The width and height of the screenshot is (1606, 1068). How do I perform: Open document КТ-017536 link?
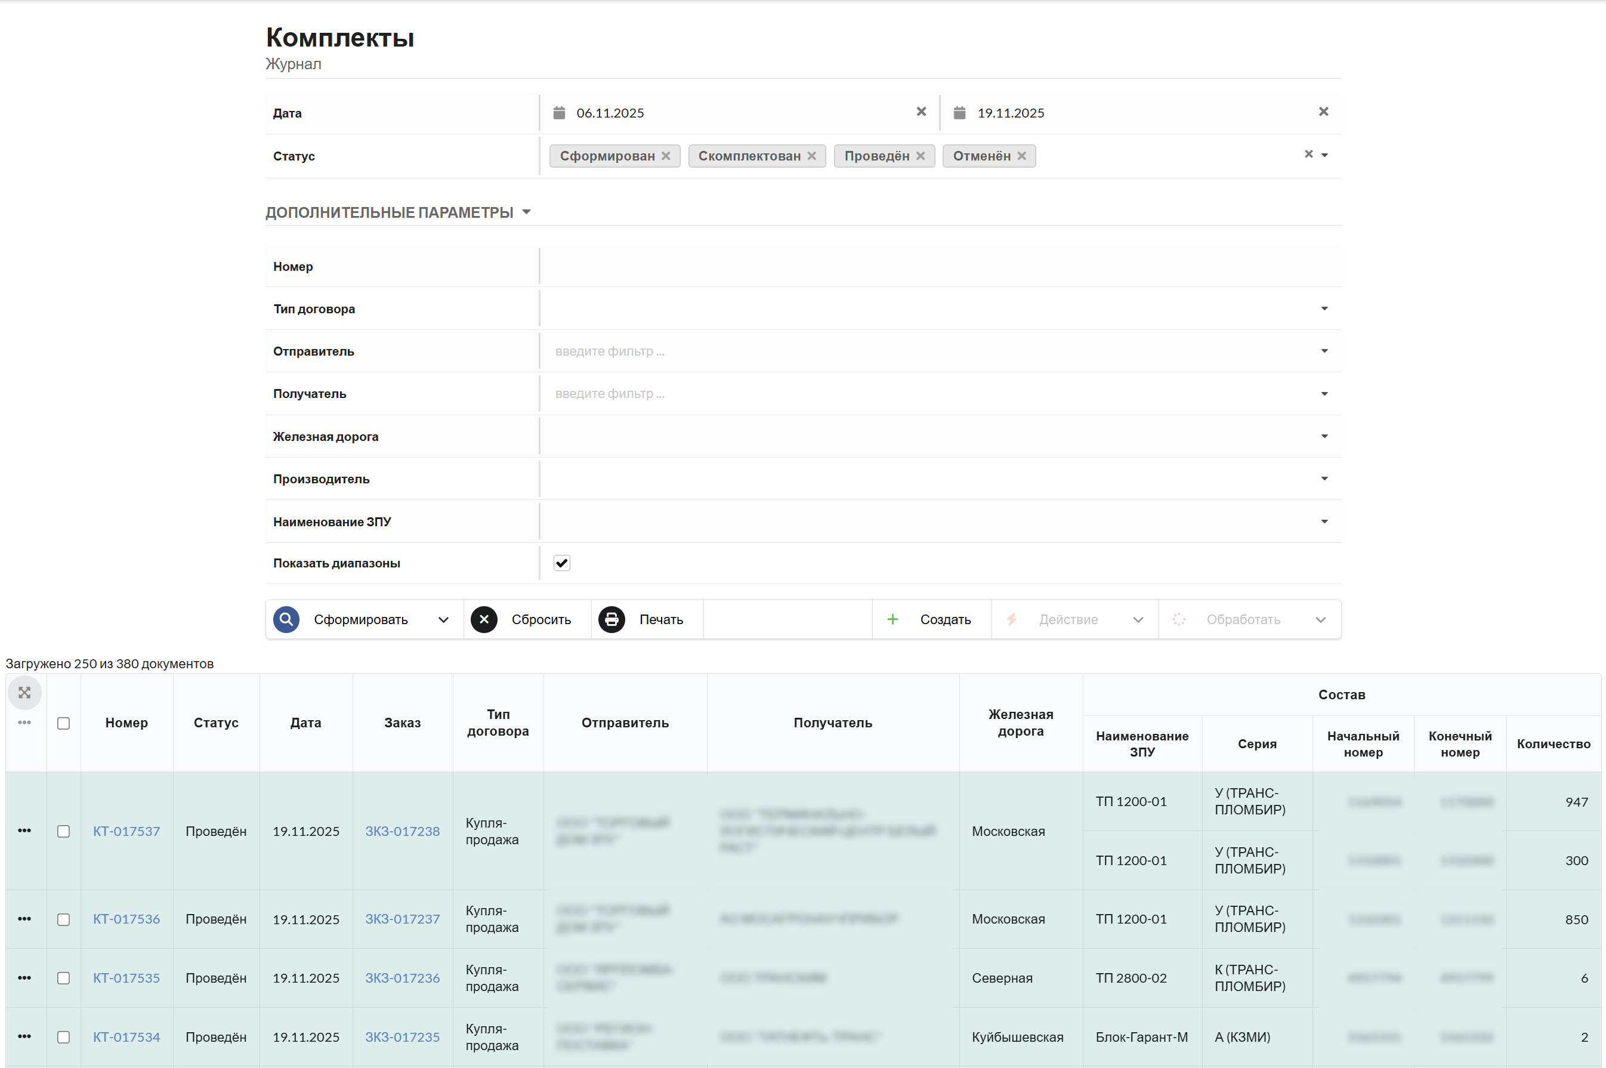(126, 919)
